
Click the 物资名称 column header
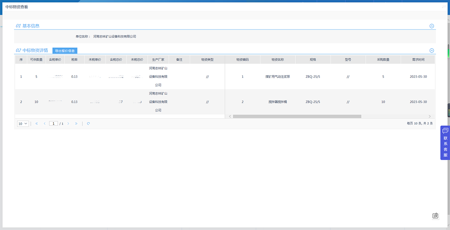tap(277, 60)
